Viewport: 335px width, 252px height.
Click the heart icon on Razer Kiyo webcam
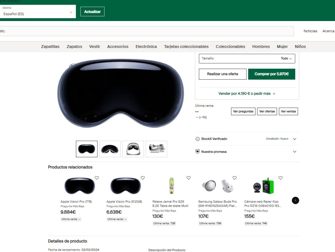click(x=280, y=178)
